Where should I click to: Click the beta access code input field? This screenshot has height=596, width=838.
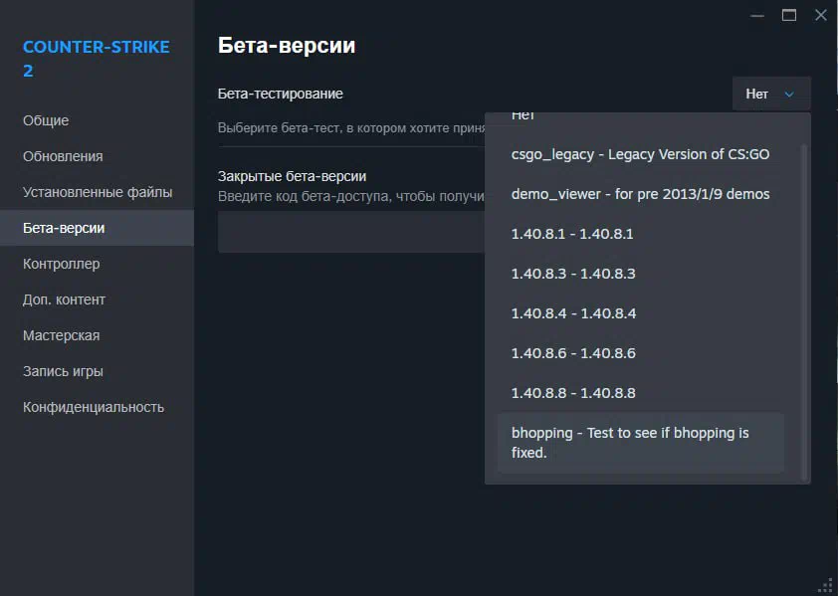351,232
